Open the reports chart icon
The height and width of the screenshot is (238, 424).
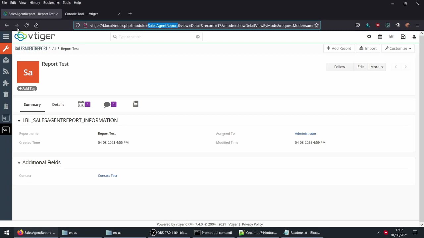point(391,37)
